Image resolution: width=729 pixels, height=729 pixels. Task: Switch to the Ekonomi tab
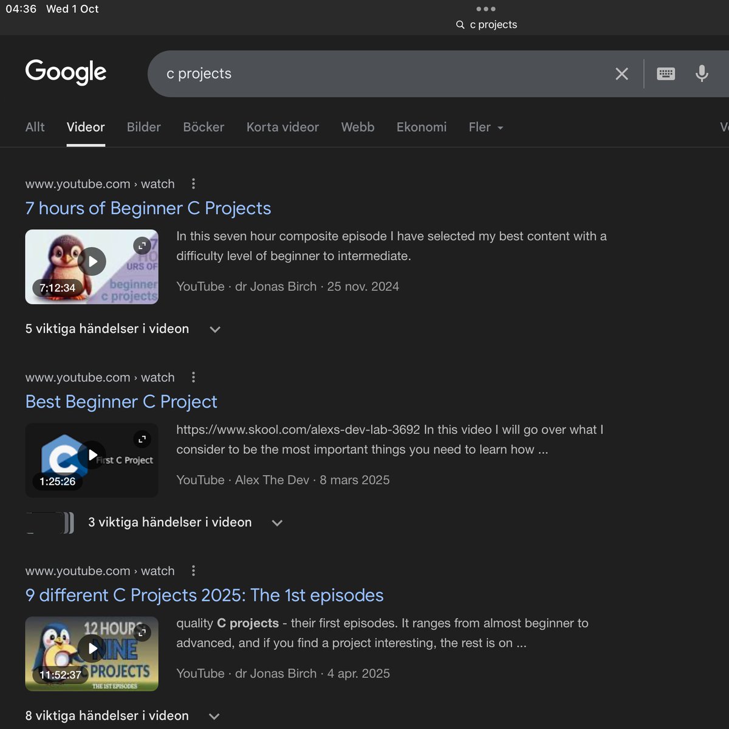422,127
